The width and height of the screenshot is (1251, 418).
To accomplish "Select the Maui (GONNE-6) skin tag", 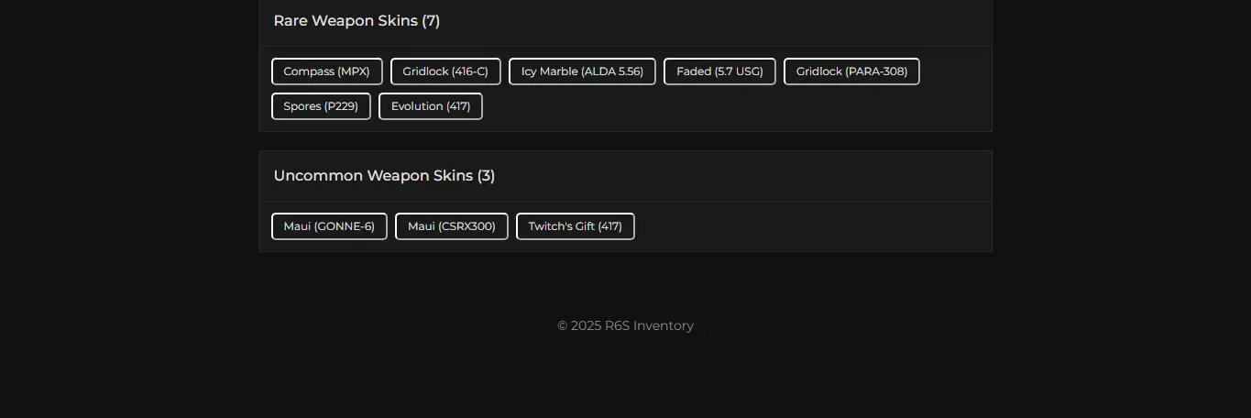I will [329, 226].
